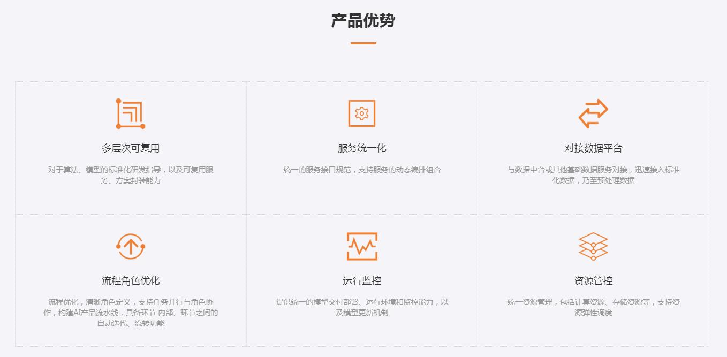Click the 运行监控 title text
Image resolution: width=727 pixels, height=357 pixels.
tap(362, 281)
